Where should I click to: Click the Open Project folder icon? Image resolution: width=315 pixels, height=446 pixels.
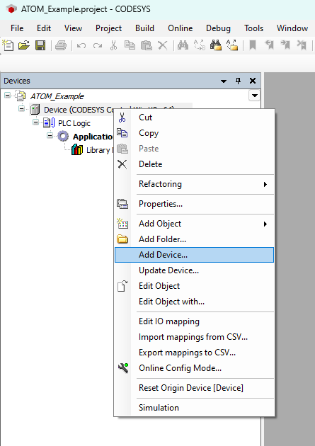tap(24, 45)
